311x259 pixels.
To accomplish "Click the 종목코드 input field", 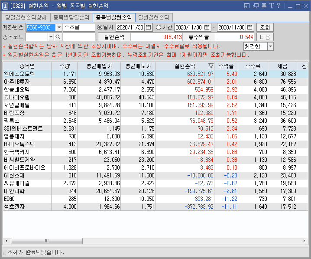I will [x=37, y=37].
